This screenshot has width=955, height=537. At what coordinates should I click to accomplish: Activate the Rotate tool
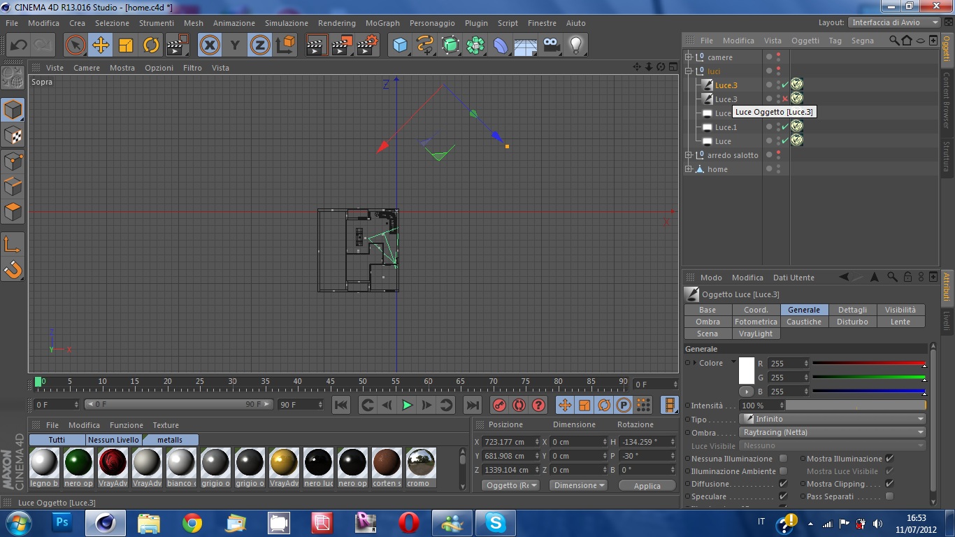(x=151, y=45)
